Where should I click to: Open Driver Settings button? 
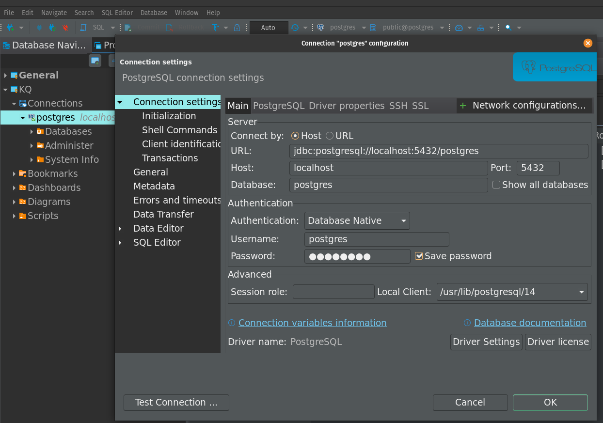pos(486,342)
